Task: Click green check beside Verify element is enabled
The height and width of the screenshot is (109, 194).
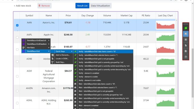Action: tap(75, 73)
